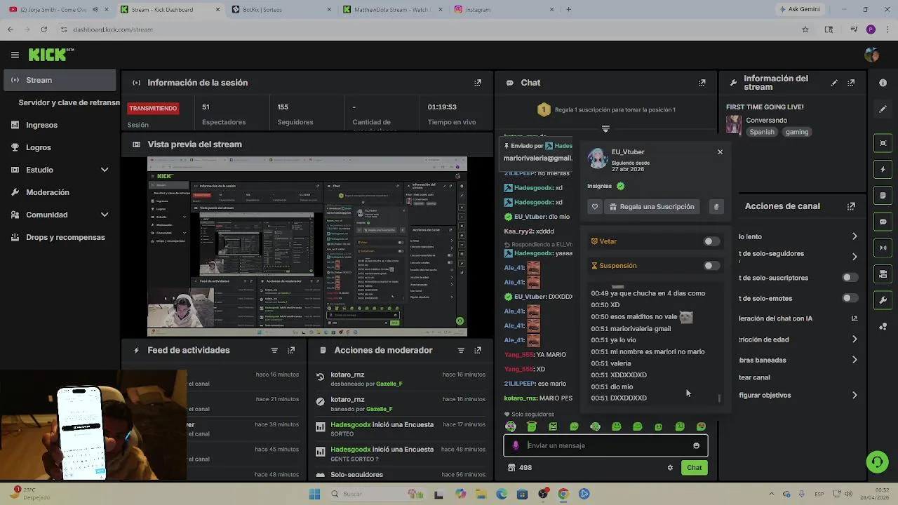Expand the Estudio sidebar section
The width and height of the screenshot is (898, 505).
point(105,170)
